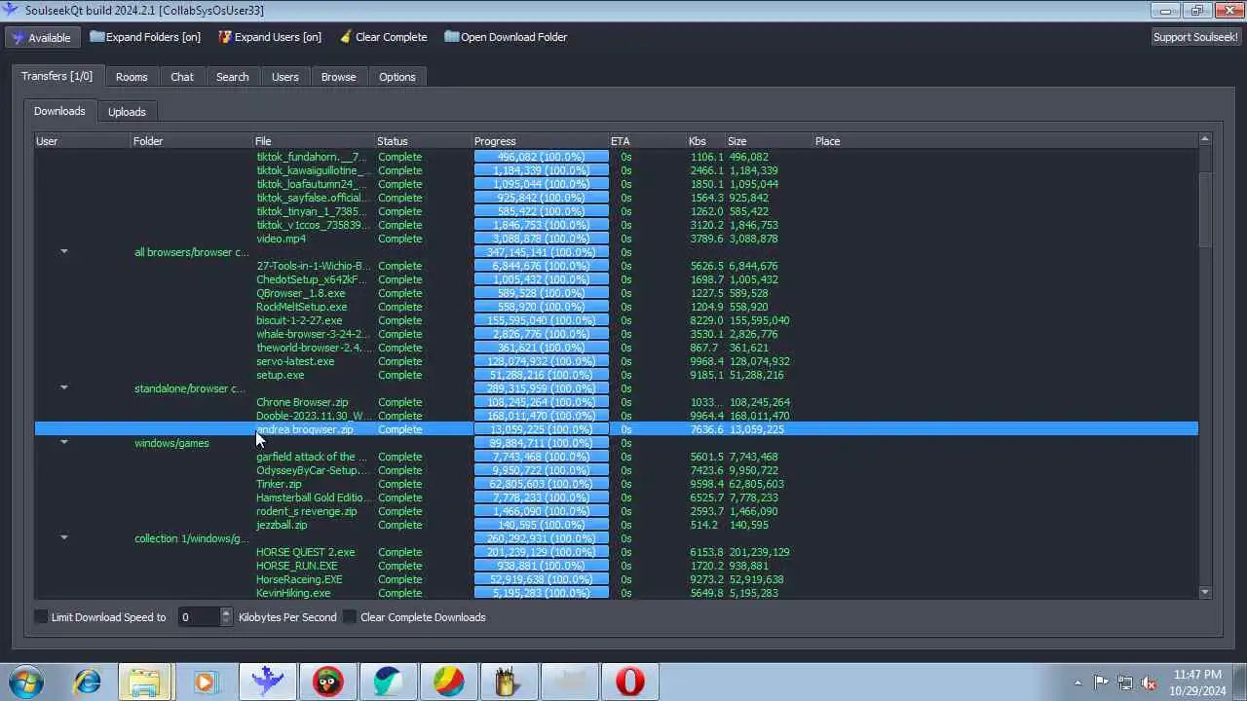Open the Options tab
1247x701 pixels.
(397, 77)
